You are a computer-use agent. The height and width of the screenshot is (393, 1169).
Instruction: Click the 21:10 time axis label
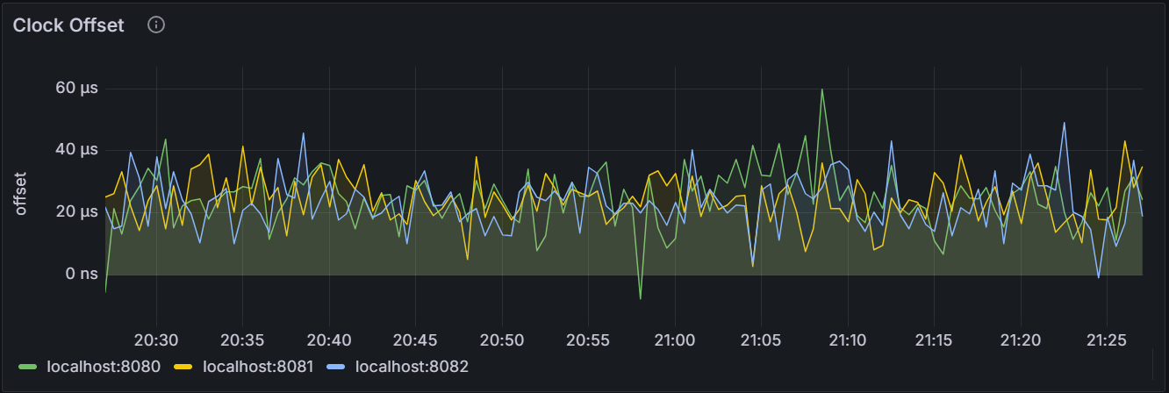(x=848, y=339)
